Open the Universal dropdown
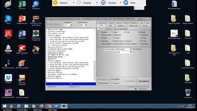The image size is (197, 111). [x=131, y=52]
